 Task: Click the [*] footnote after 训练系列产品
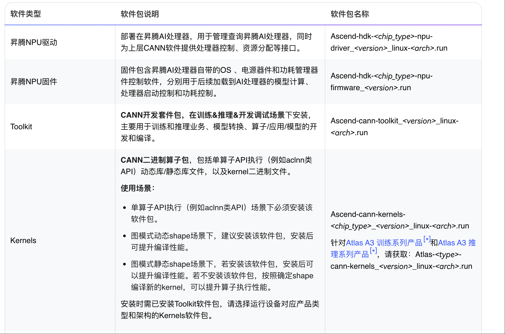[x=426, y=240]
